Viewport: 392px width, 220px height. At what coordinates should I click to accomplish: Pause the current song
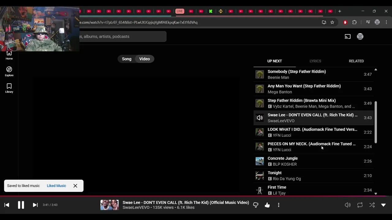pos(21,205)
